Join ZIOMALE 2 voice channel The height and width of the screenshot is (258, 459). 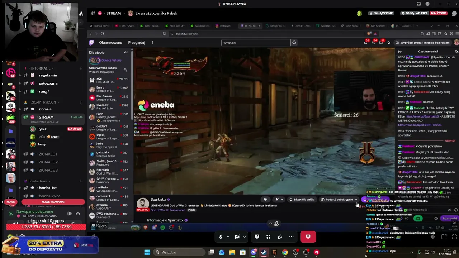(48, 162)
